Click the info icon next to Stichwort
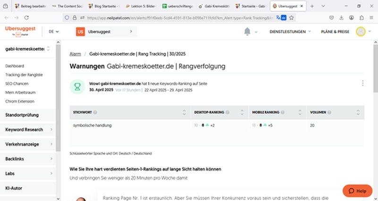Viewport: 378px width, 201px height. click(95, 112)
